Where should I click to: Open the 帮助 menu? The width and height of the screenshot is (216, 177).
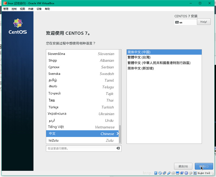click(48, 9)
